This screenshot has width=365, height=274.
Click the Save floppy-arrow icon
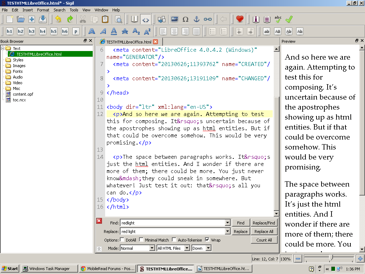pos(43,19)
